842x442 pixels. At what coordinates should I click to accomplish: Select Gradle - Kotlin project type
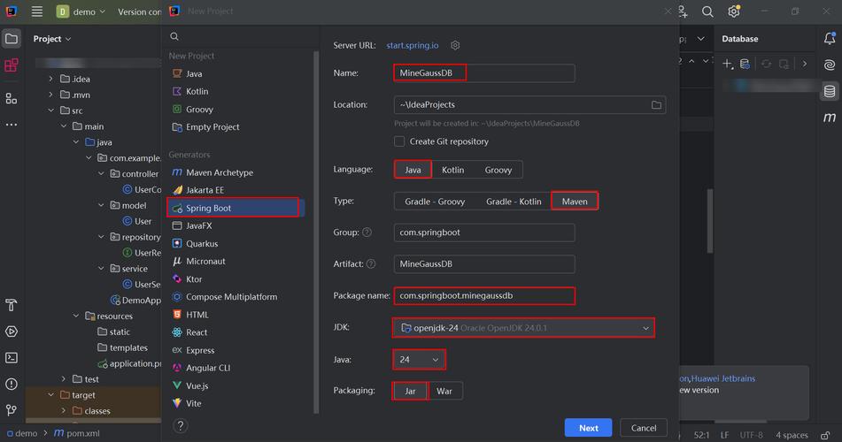point(514,202)
